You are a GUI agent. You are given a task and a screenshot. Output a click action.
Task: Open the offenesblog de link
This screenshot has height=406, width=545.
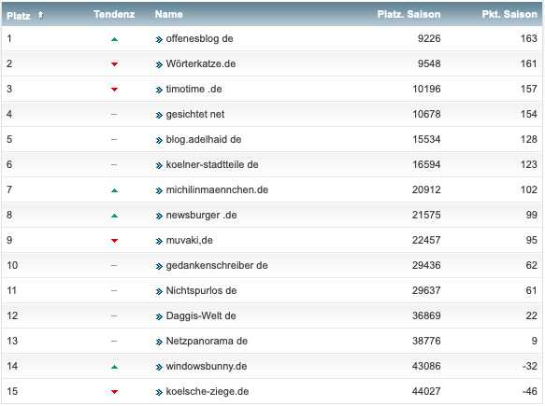click(199, 38)
